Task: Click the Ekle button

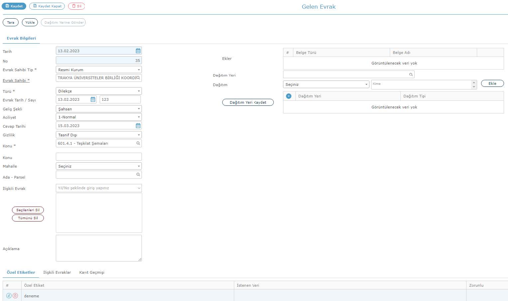Action: click(492, 83)
